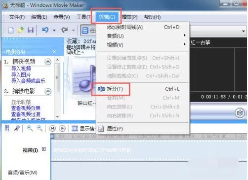Image resolution: width=248 pixels, height=180 pixels.
Task: Toggle the Tasks pane toolbar button
Action: click(x=88, y=31)
